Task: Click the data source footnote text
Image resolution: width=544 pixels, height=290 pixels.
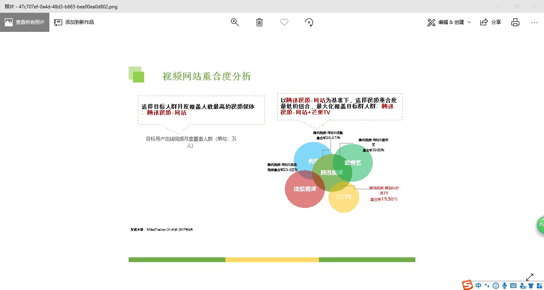Action: pos(162,230)
